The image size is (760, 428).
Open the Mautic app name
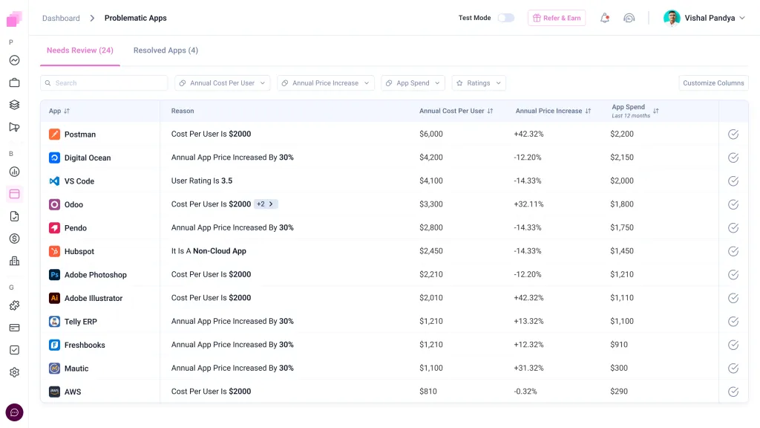[x=76, y=369]
